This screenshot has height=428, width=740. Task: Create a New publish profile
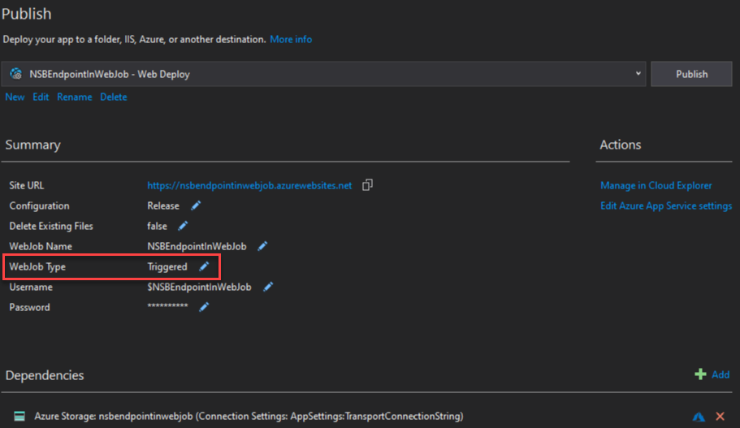pos(15,97)
